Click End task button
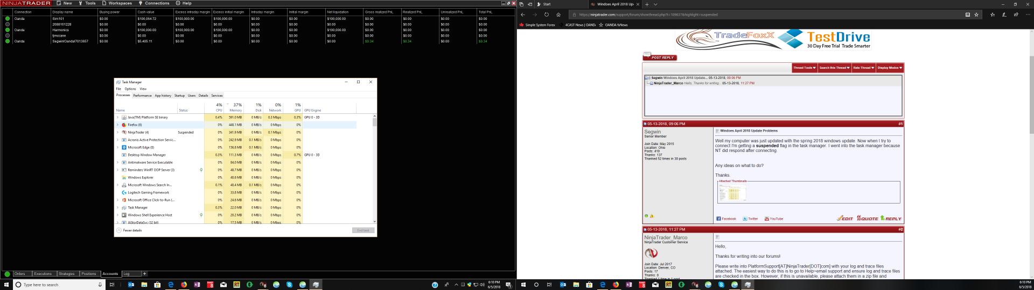1034x290 pixels. click(363, 230)
